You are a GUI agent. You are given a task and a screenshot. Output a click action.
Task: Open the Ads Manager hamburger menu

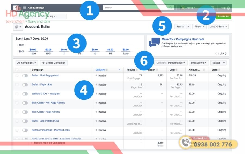pyautogui.click(x=24, y=8)
